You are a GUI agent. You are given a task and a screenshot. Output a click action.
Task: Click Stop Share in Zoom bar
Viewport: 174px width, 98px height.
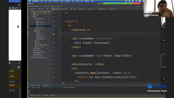[136, 3]
